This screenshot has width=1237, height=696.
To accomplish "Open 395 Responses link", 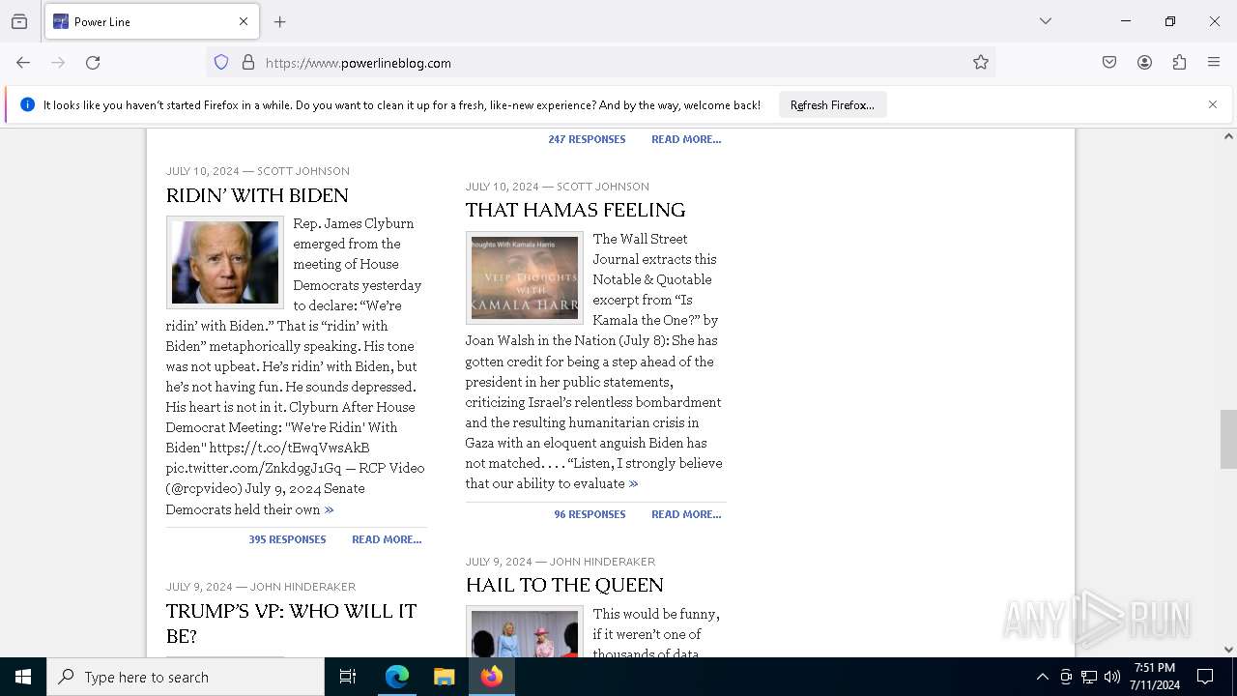I will tap(287, 539).
